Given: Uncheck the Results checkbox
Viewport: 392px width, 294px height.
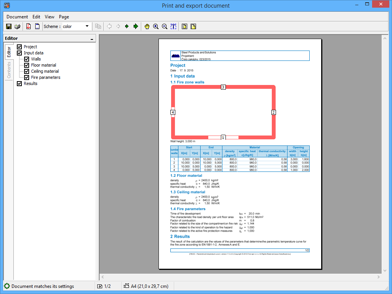Looking at the screenshot, I should pos(20,83).
